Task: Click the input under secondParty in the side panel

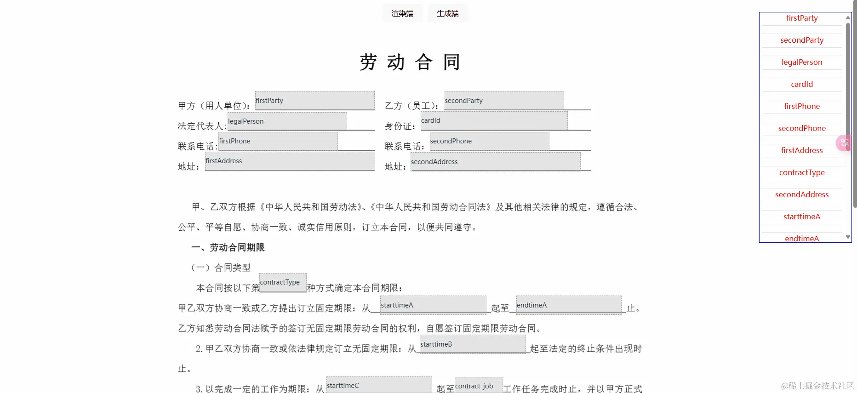Action: point(802,51)
